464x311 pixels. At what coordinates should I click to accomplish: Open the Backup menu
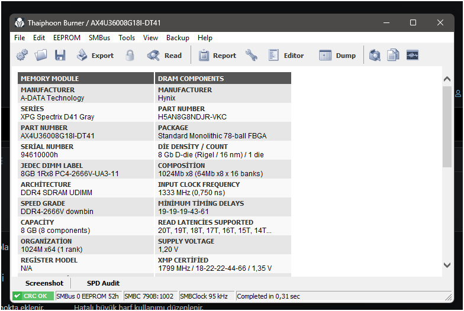(x=178, y=38)
